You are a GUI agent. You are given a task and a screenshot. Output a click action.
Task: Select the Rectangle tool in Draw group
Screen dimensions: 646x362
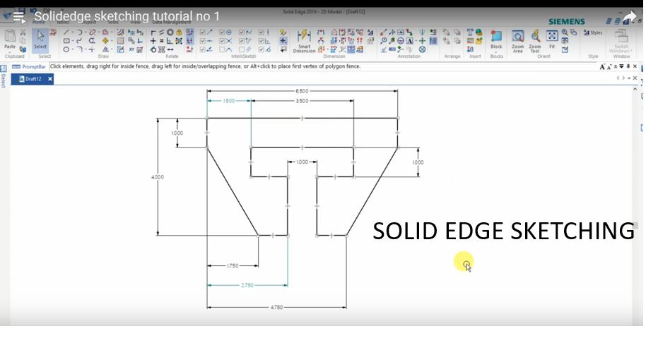click(66, 41)
